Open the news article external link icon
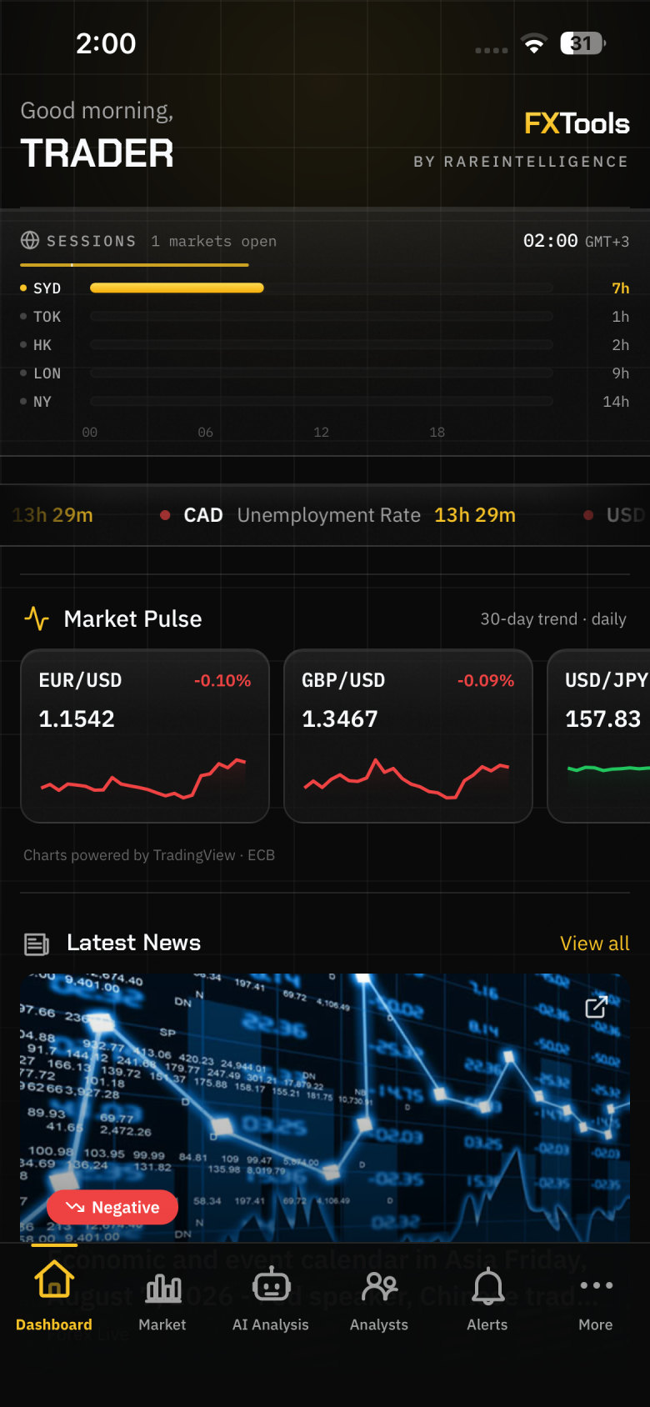Image resolution: width=650 pixels, height=1407 pixels. tap(596, 1007)
